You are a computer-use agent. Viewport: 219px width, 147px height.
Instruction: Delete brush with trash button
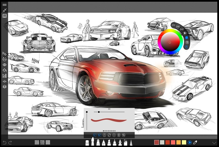click(119, 135)
